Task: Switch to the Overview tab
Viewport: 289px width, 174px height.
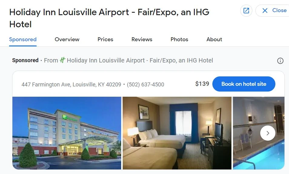Action: 67,39
